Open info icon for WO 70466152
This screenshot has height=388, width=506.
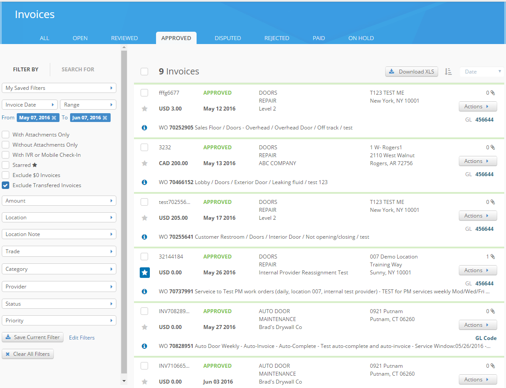tap(145, 182)
